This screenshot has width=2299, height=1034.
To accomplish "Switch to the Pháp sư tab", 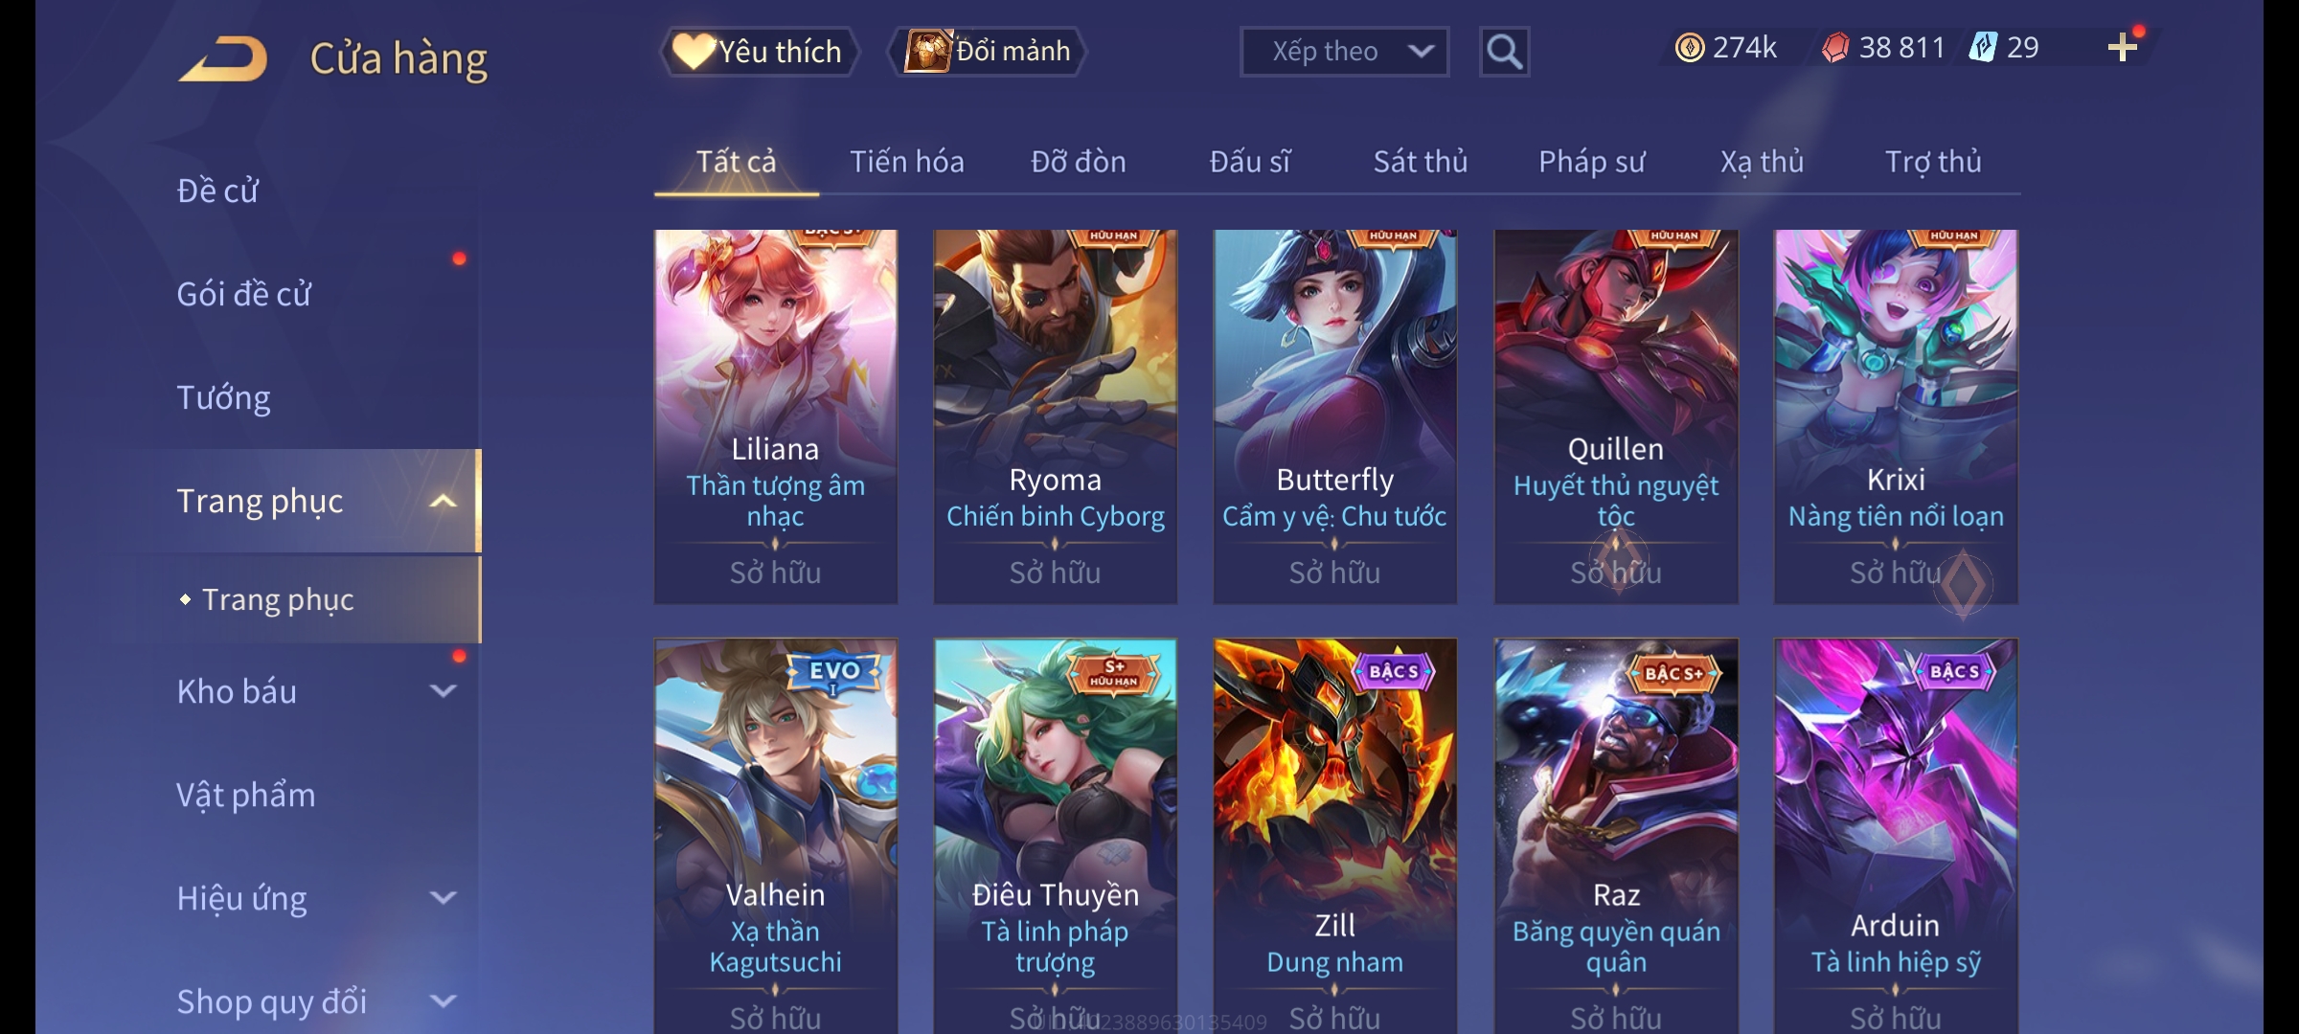I will point(1591,162).
